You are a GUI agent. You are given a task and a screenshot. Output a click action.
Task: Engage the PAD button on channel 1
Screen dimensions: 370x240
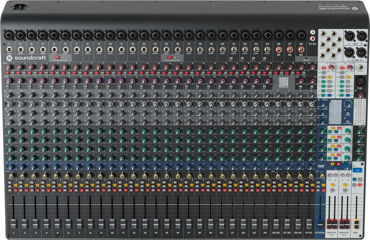tap(7, 72)
